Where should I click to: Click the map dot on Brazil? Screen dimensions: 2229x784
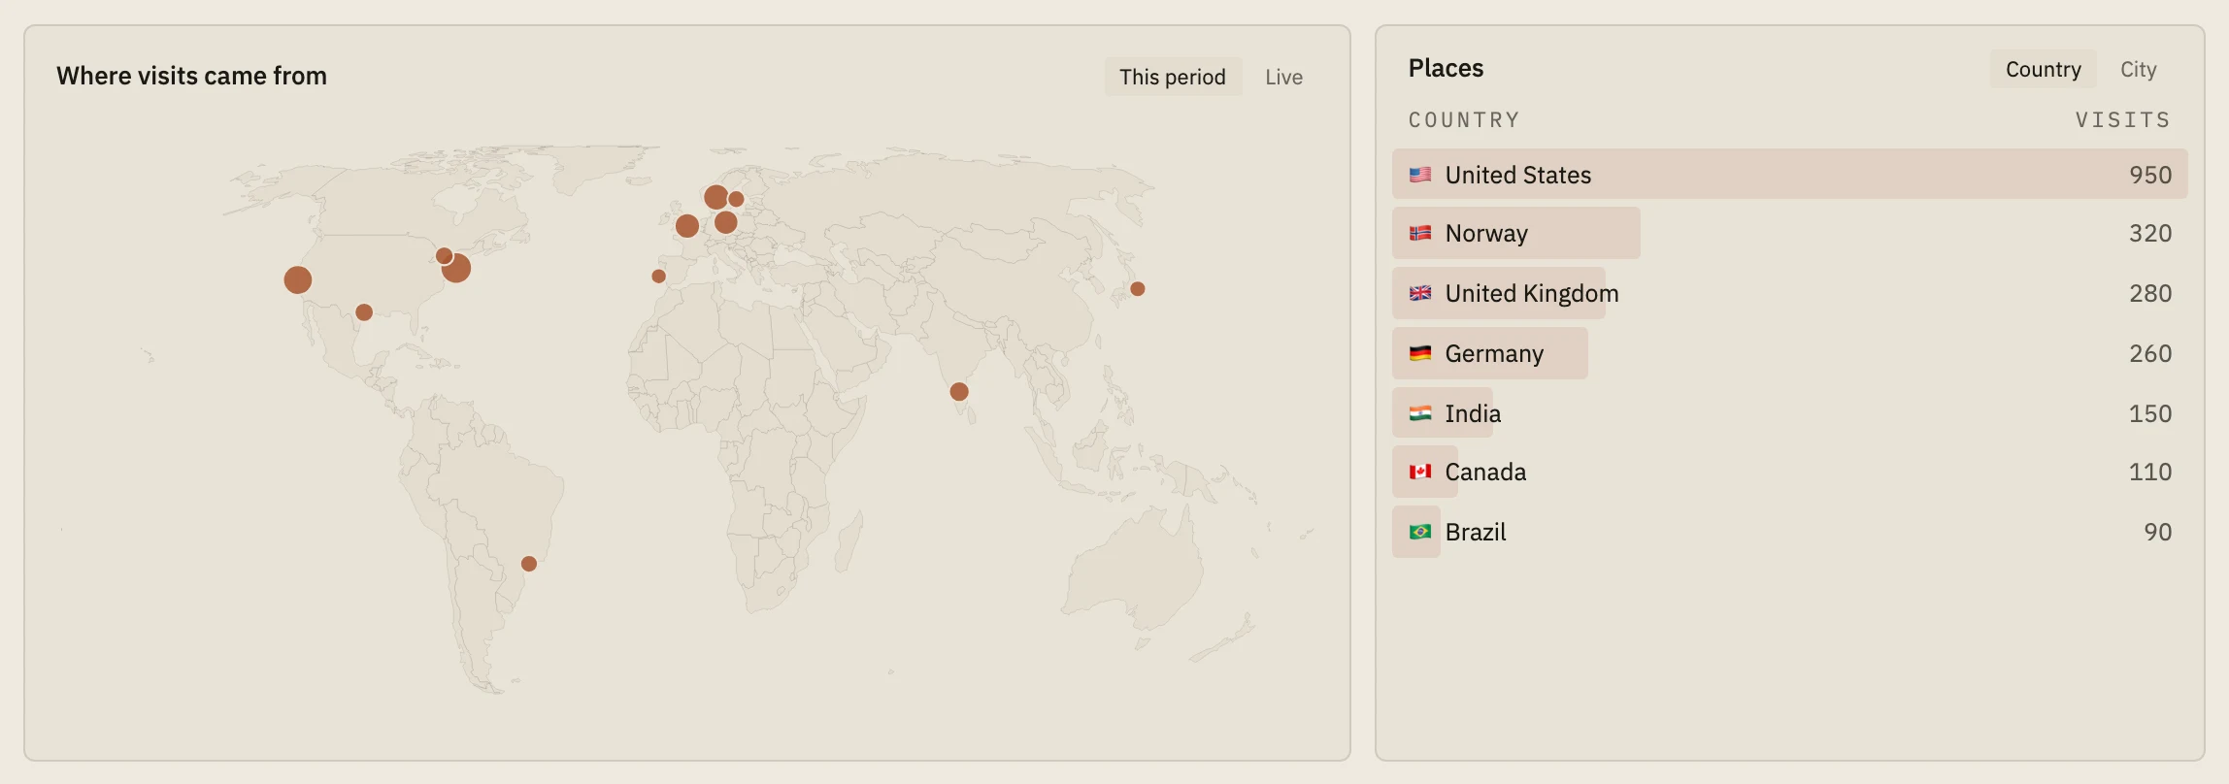(x=529, y=564)
